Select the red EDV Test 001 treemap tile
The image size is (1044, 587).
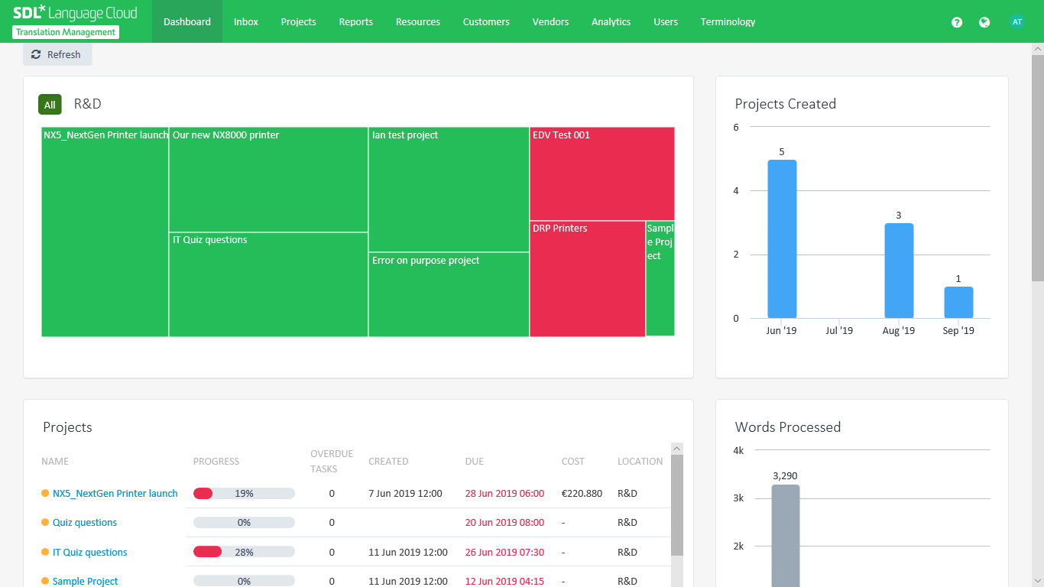[601, 174]
